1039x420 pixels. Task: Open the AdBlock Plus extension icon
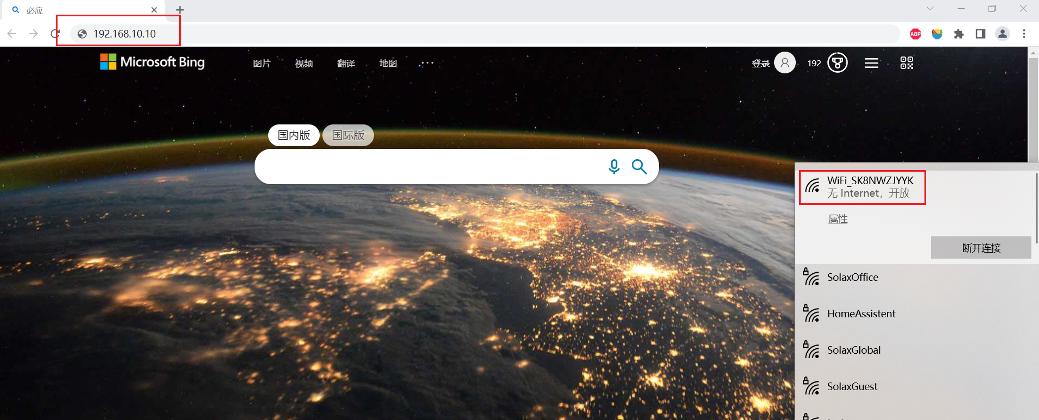(915, 34)
